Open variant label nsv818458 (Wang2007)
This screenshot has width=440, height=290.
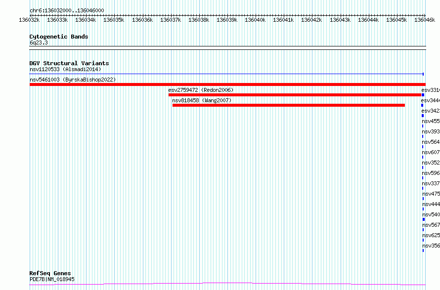[202, 100]
